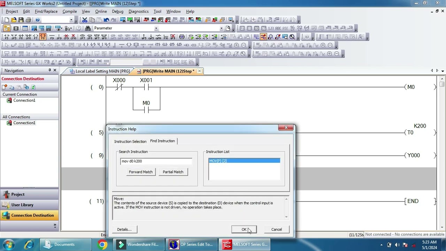Open the document tab list arrow

[443, 71]
